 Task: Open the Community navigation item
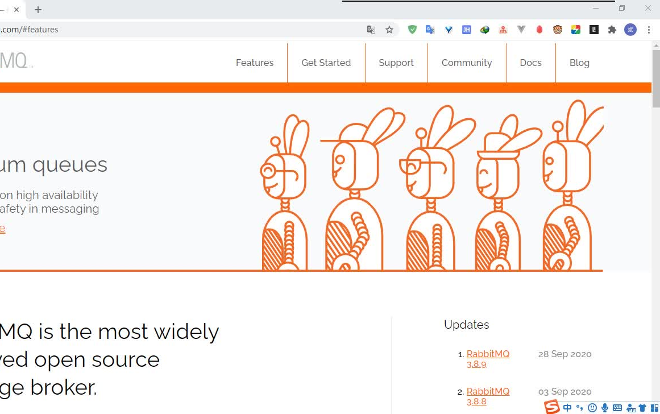[x=467, y=63]
